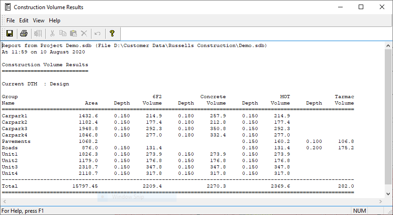Open the File menu

(x=11, y=21)
